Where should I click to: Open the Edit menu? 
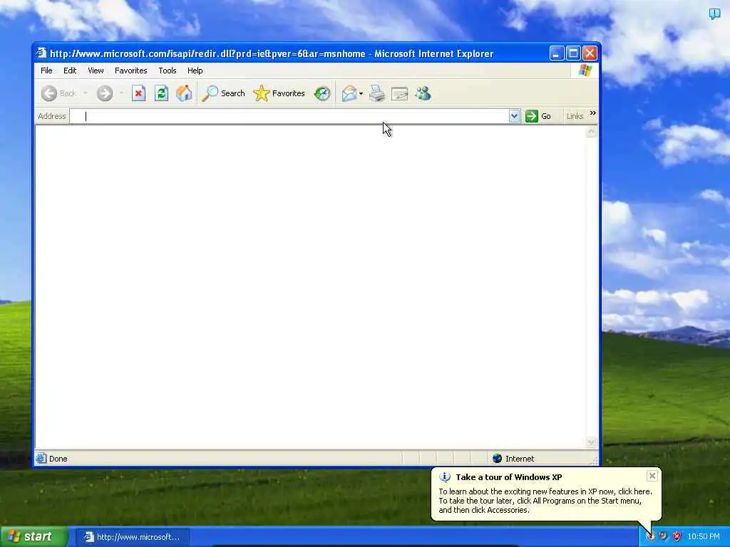(x=70, y=71)
